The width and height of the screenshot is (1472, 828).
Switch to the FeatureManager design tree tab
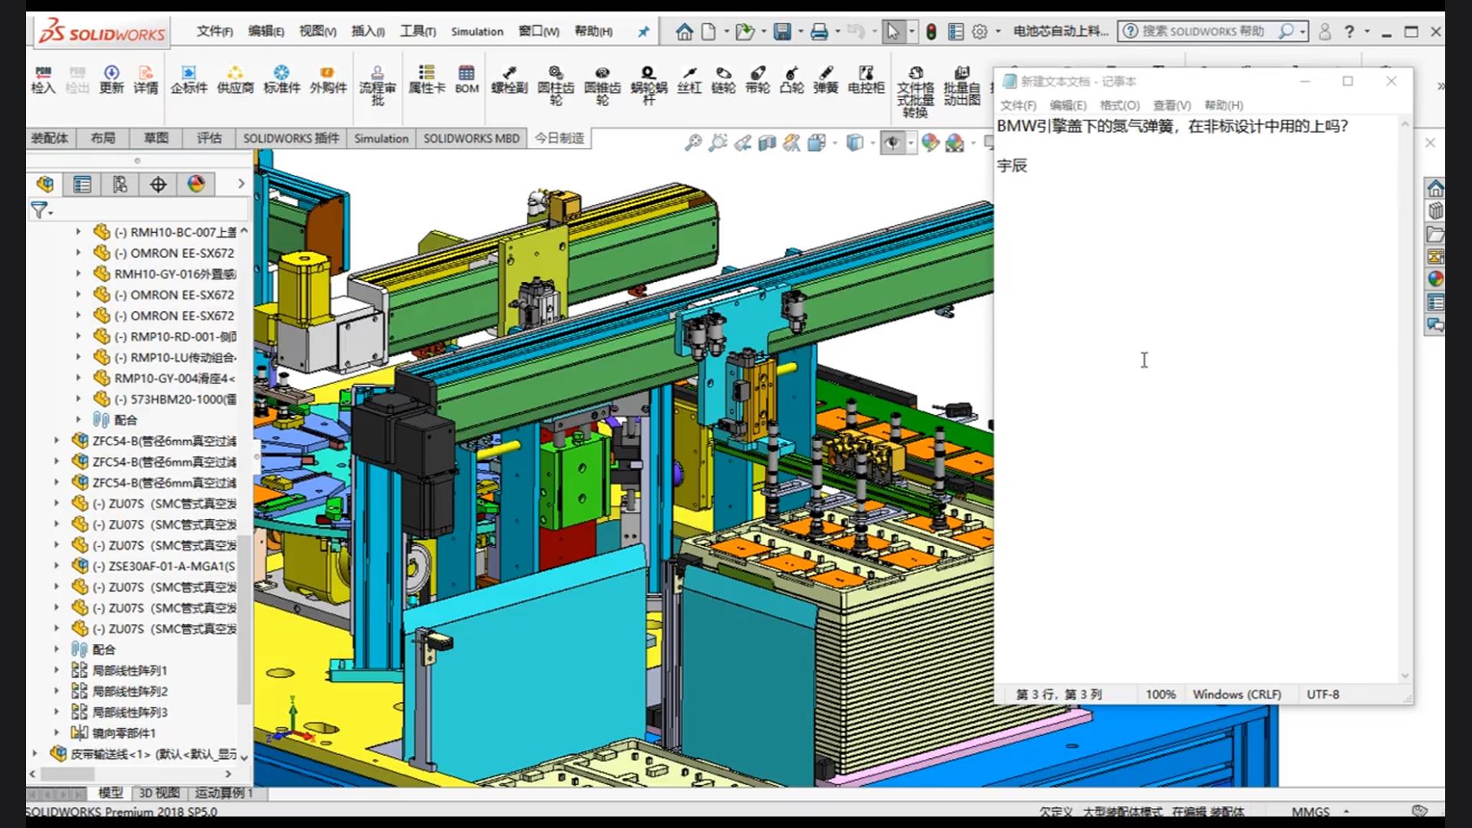coord(45,184)
